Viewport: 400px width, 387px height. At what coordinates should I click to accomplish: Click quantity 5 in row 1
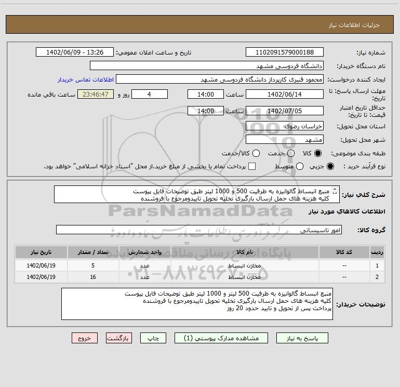93,265
